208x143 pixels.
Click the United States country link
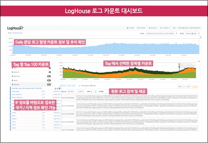pos(16,91)
